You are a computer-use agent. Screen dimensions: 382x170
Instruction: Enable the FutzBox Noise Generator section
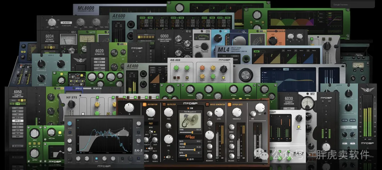click(208, 104)
